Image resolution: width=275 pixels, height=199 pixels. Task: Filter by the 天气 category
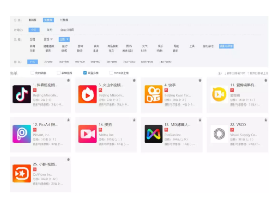(145, 46)
